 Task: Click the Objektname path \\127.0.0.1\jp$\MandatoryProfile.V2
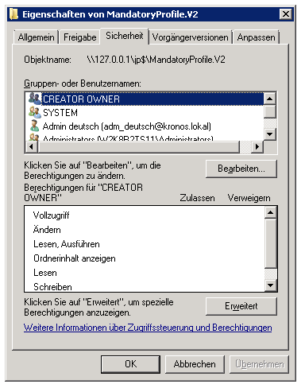pos(156,60)
